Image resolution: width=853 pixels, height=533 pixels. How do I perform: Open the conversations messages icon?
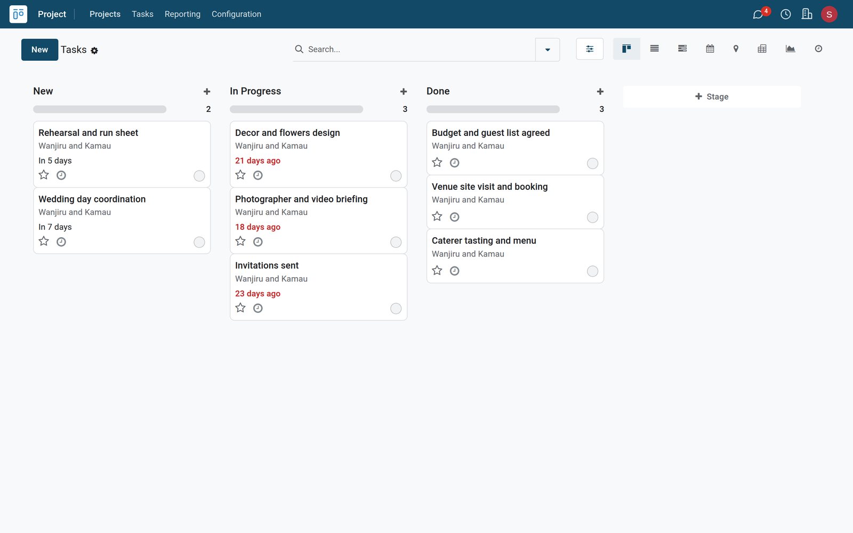click(758, 14)
